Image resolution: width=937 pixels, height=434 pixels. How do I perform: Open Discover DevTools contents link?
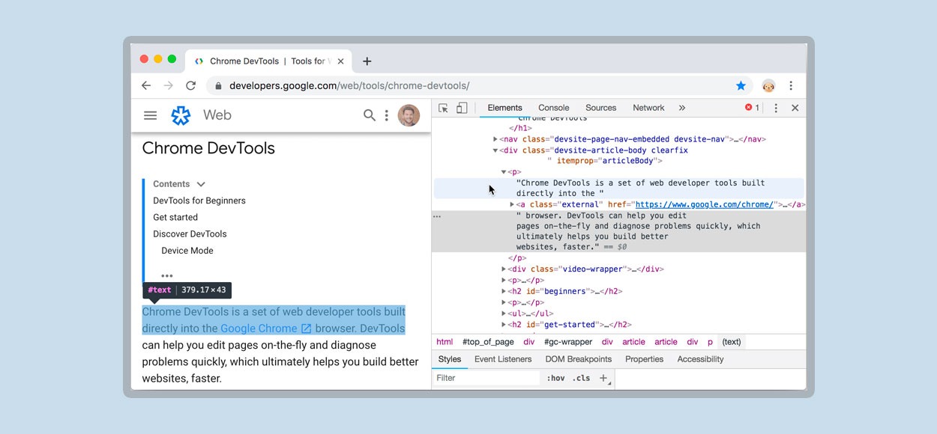190,233
